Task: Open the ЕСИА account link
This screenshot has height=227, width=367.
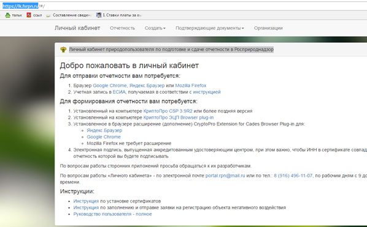Action: (119, 92)
